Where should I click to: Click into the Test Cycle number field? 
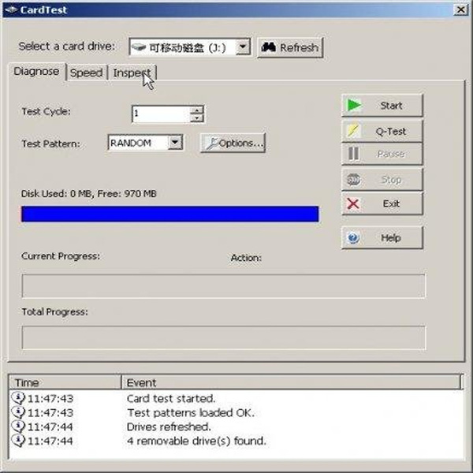pos(162,114)
